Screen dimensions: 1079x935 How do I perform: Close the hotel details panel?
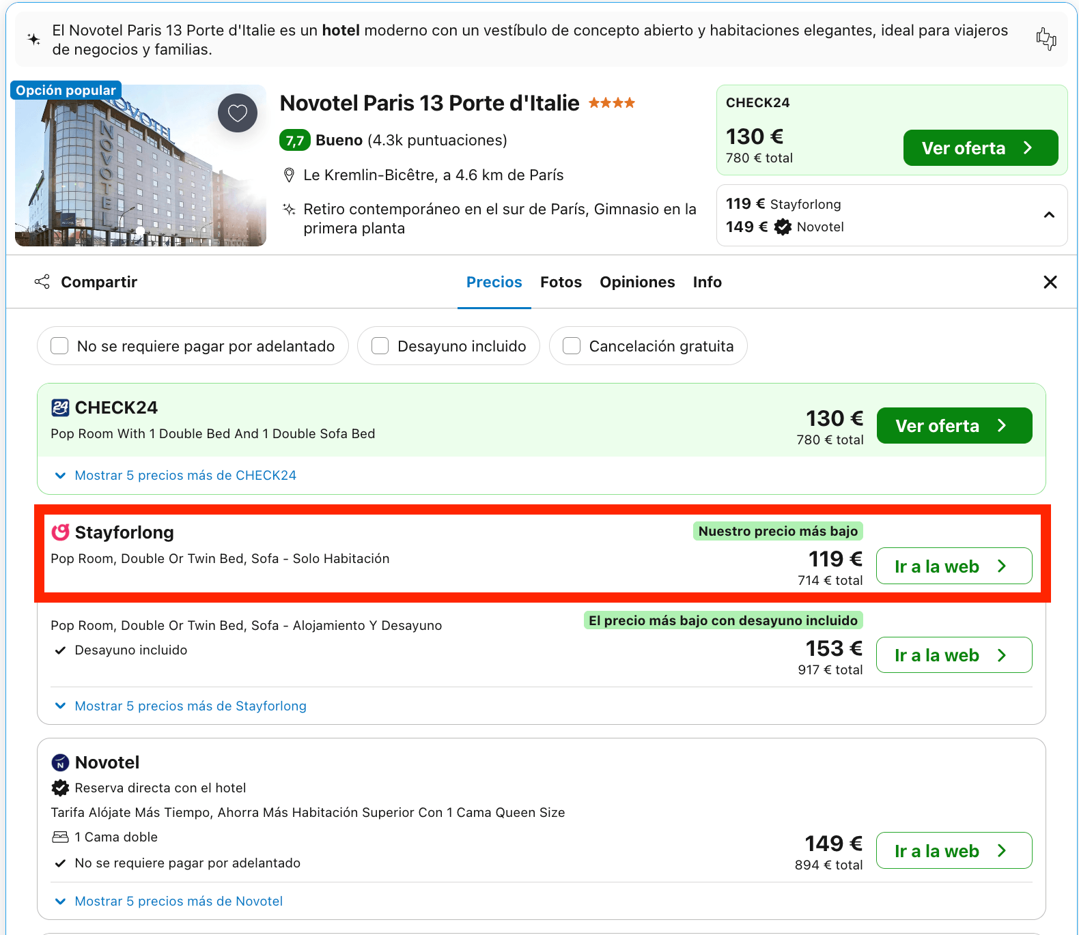pos(1050,282)
